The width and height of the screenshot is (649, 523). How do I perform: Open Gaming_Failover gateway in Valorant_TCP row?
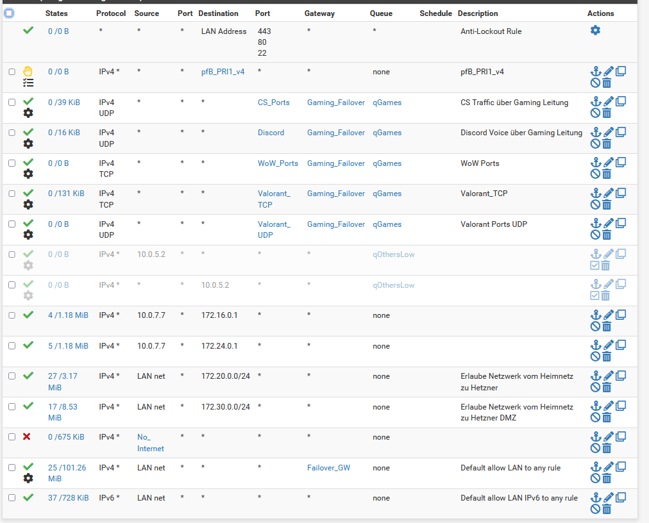pos(335,193)
